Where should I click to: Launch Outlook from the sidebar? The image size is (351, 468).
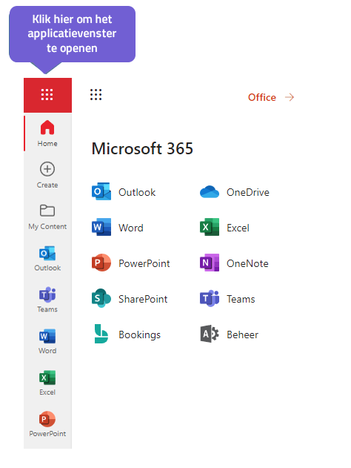point(47,258)
